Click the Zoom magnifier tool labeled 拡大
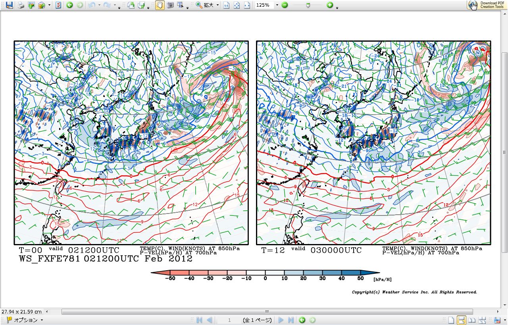This screenshot has height=325, width=508. tap(205, 5)
